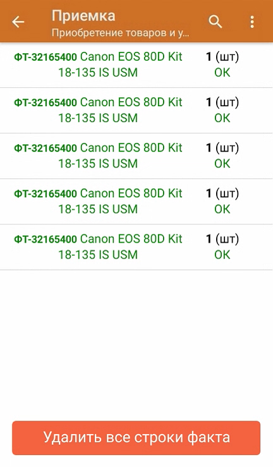The height and width of the screenshot is (467, 273).
Task: Tap the OK status in the second row
Action: click(222, 118)
